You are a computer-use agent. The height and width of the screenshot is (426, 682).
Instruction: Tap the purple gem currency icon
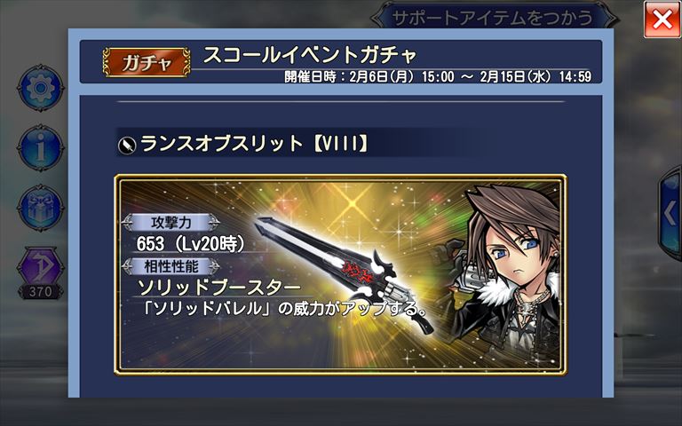[x=41, y=265]
